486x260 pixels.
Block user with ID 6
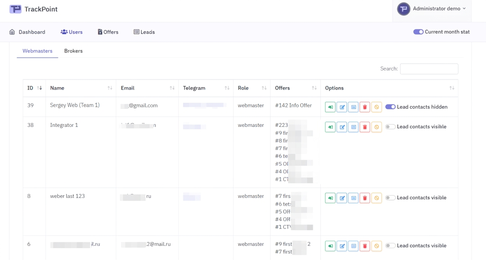click(376, 246)
